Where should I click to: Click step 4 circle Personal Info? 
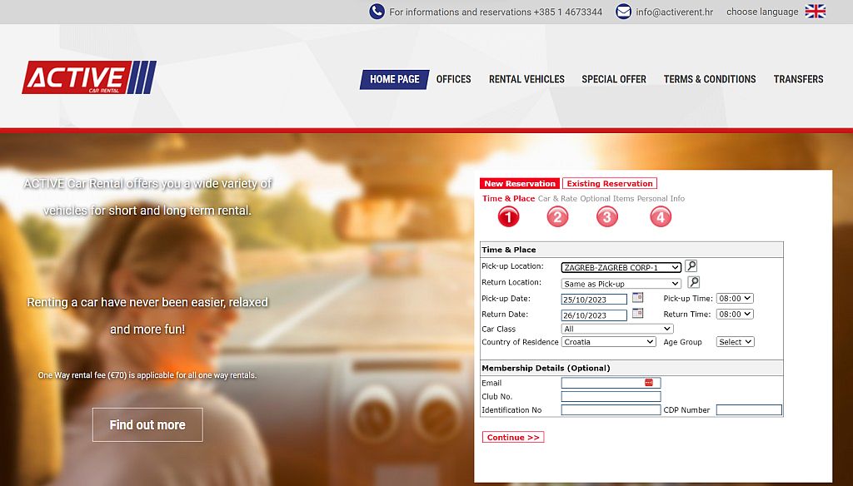coord(661,217)
